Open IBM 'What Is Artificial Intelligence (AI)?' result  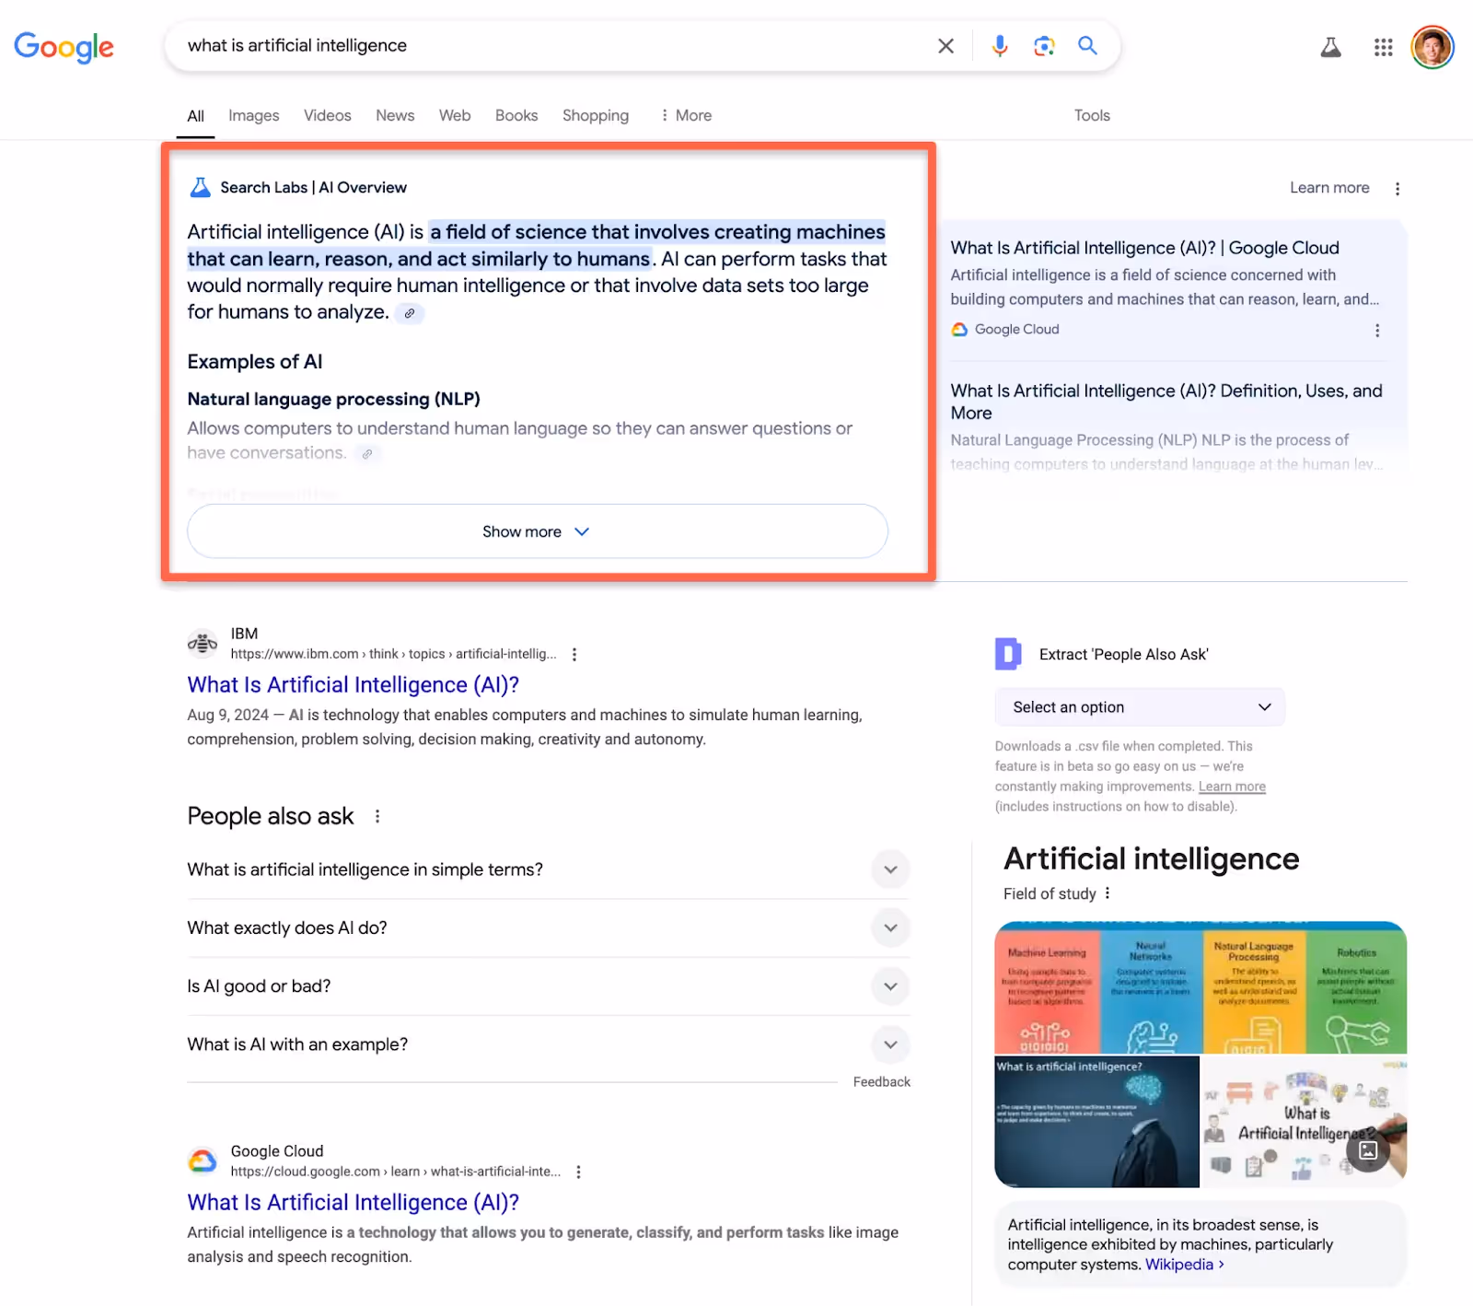[x=354, y=685]
